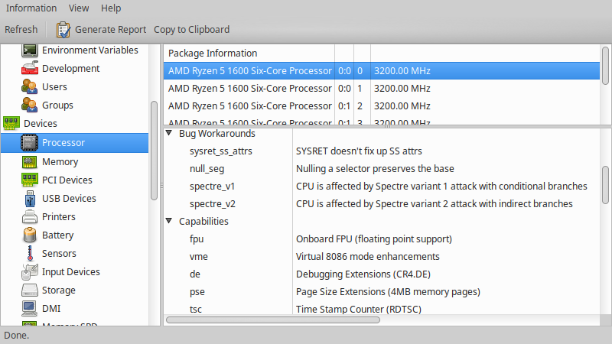Click the Devices category board icon

click(x=11, y=123)
